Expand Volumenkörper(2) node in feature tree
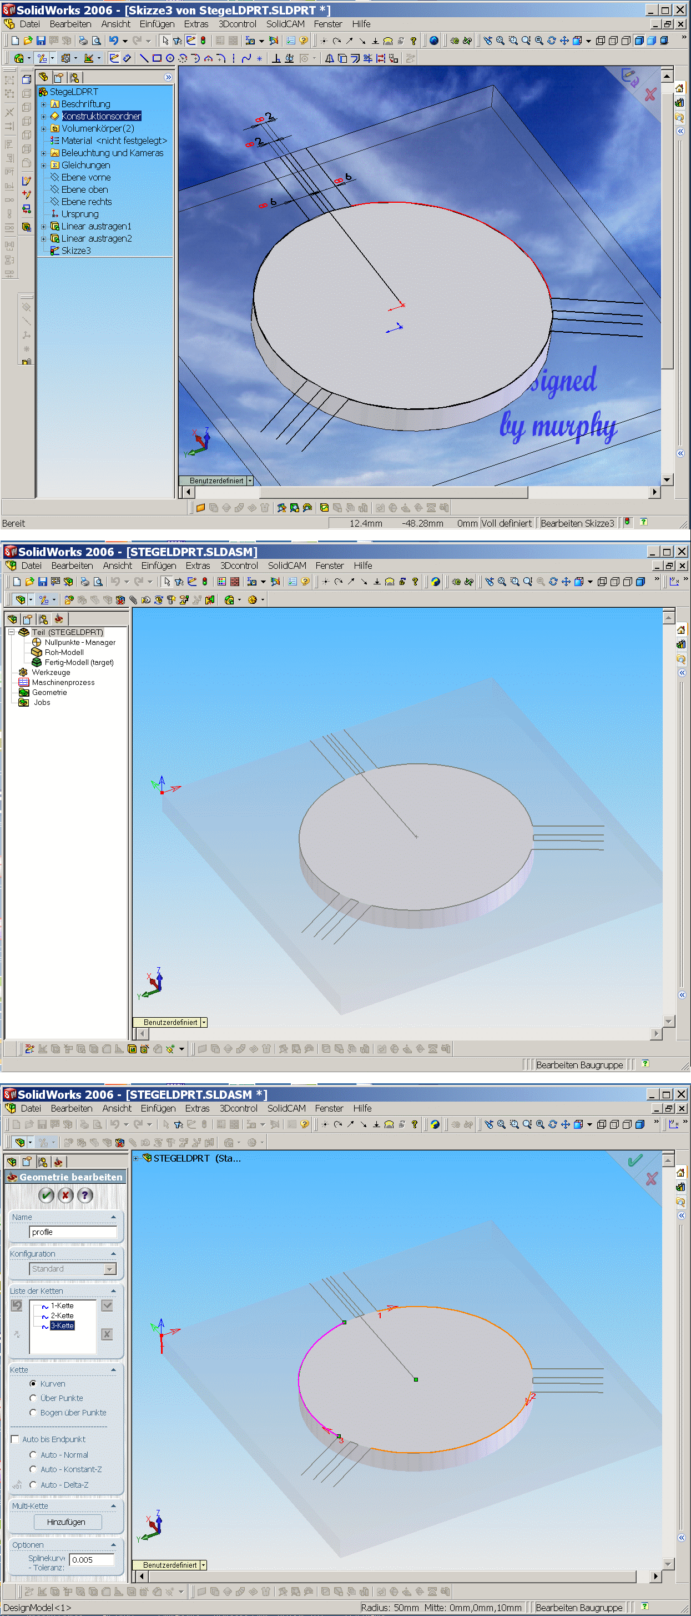The width and height of the screenshot is (691, 1616). tap(43, 129)
